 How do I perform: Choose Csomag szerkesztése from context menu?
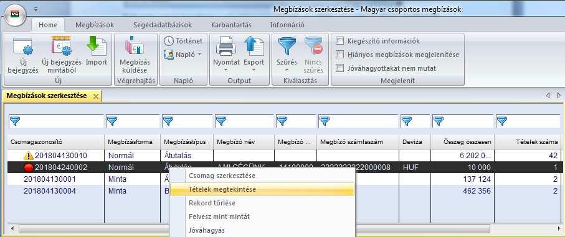[x=262, y=176]
